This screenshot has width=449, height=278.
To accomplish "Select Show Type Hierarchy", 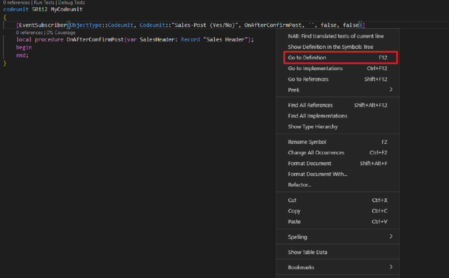I will [x=311, y=126].
